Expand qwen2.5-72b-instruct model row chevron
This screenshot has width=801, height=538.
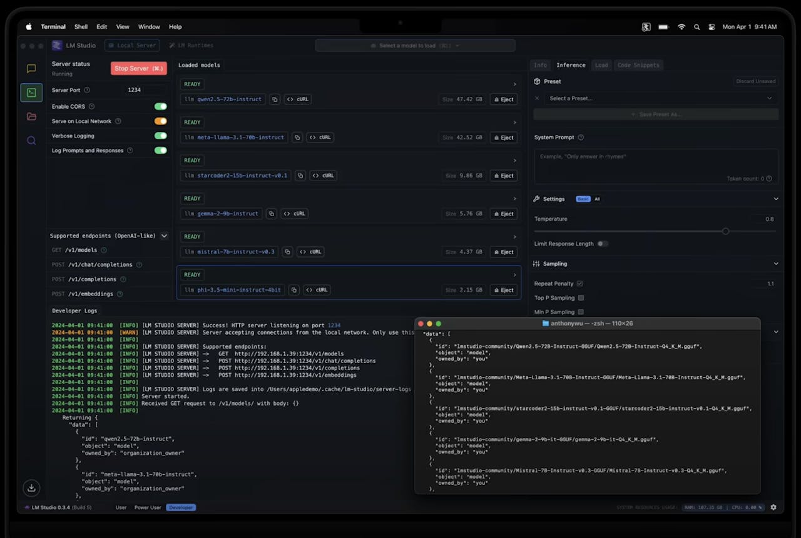pyautogui.click(x=514, y=84)
